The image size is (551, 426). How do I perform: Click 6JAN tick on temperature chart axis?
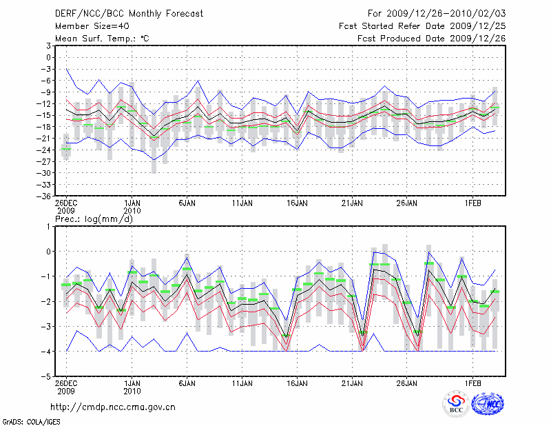pos(186,204)
